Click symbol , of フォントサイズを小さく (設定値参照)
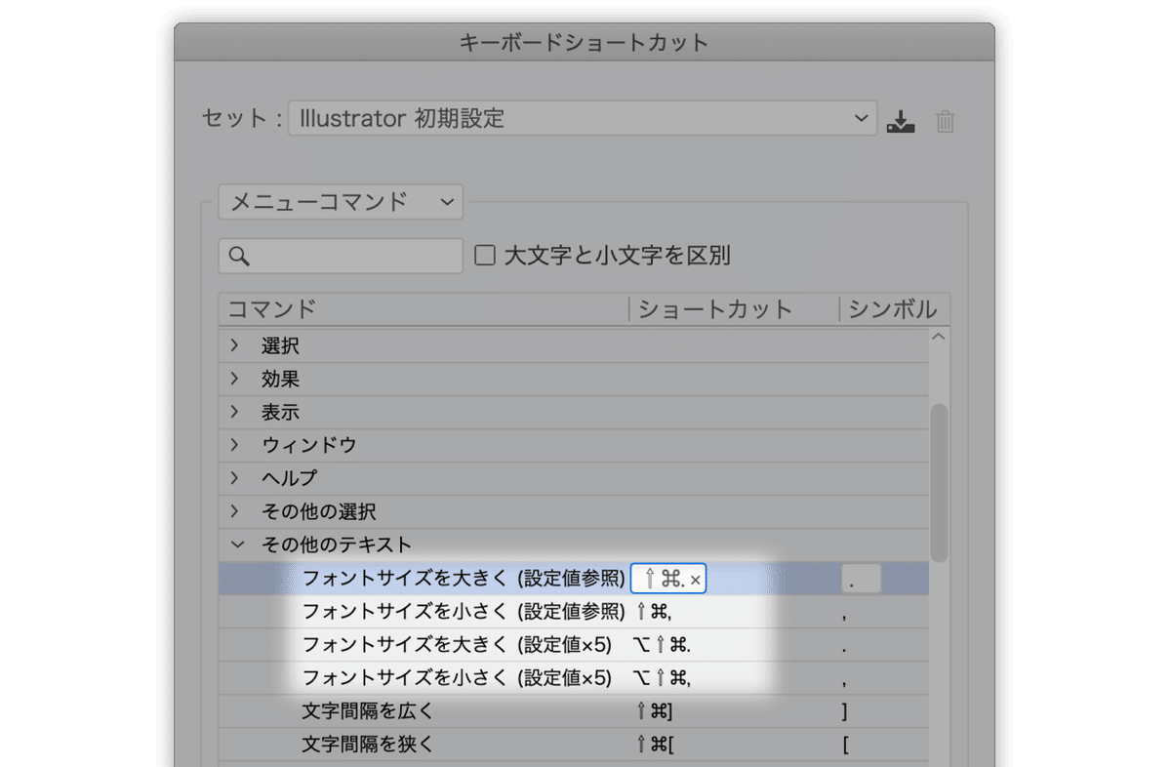1171x767 pixels. coord(845,616)
